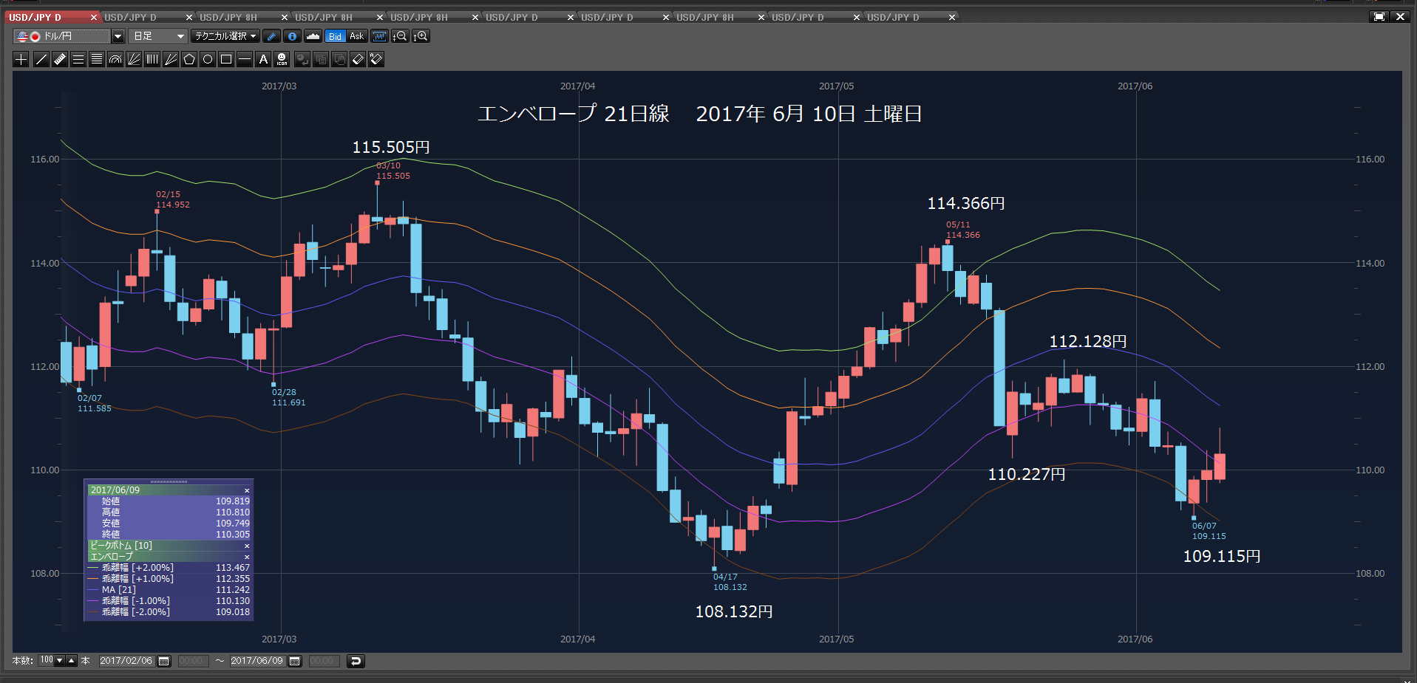
Task: Click the hand move-object icon
Action: tap(339, 59)
